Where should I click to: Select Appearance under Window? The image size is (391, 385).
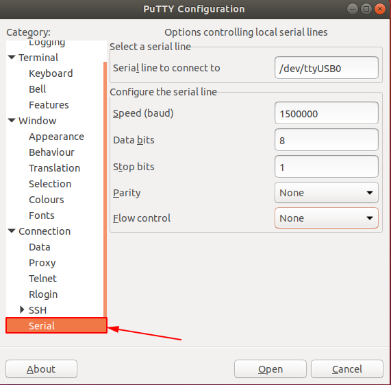(57, 137)
